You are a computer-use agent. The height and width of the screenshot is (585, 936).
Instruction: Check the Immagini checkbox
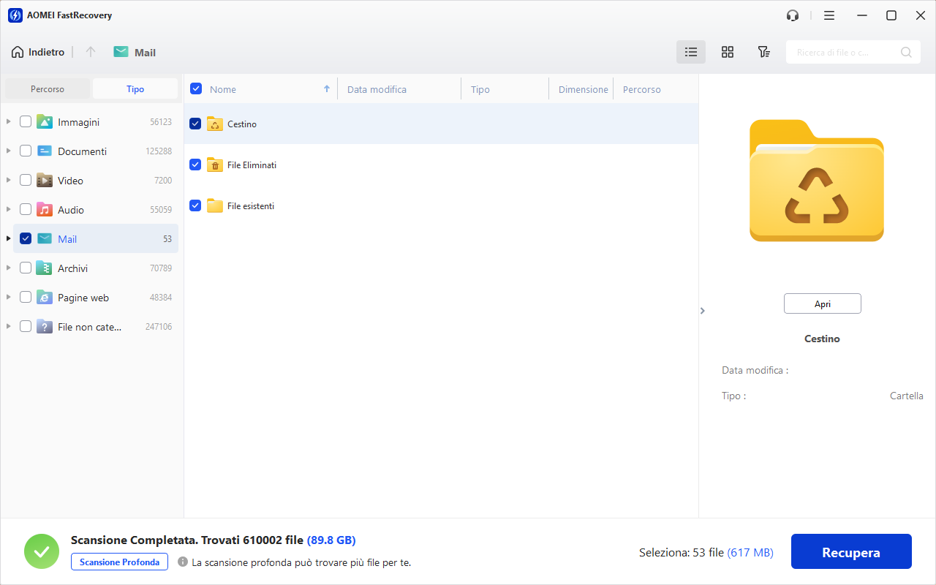point(26,121)
